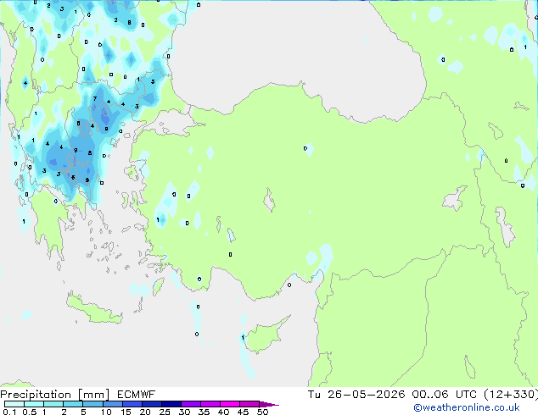Select the 2–5 mm legend color swatch
The width and height of the screenshot is (538, 415).
click(x=73, y=404)
